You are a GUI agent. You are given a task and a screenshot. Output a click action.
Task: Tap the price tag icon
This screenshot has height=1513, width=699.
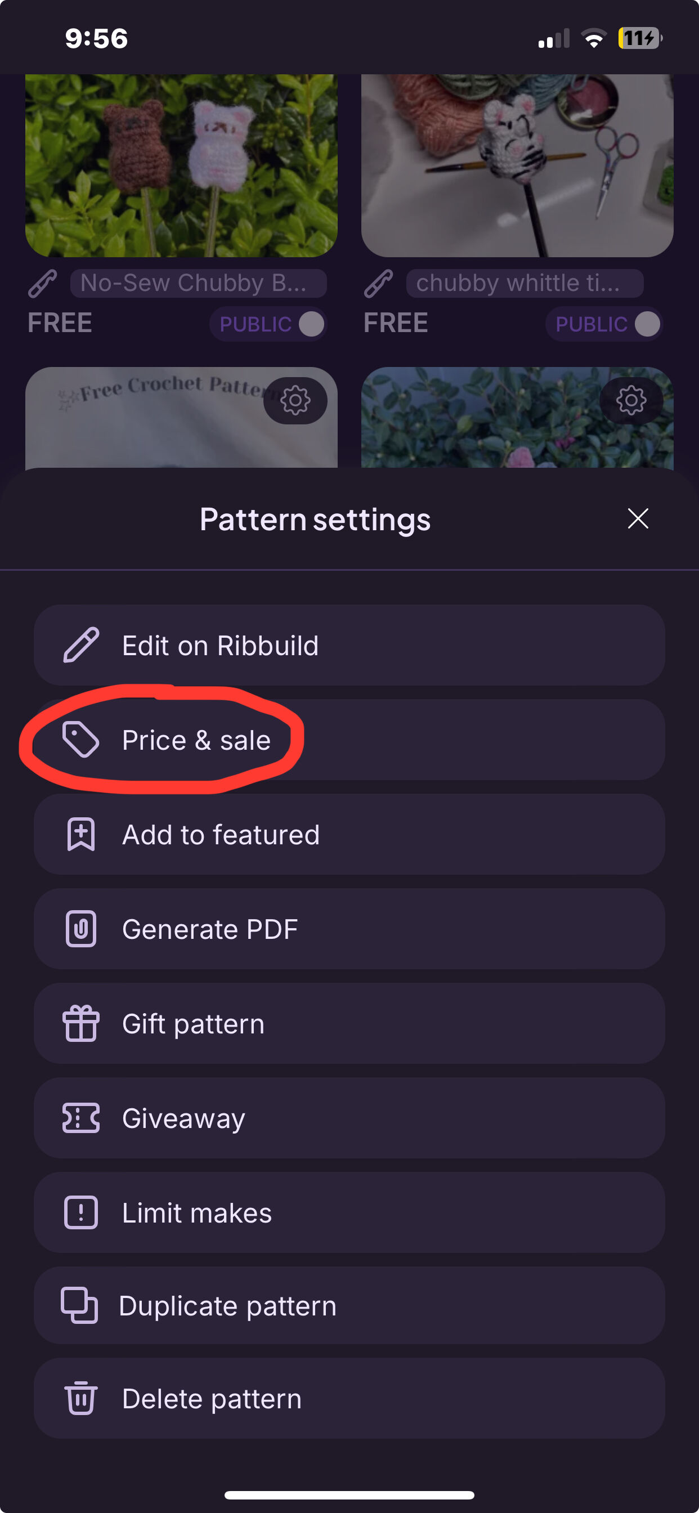point(81,739)
